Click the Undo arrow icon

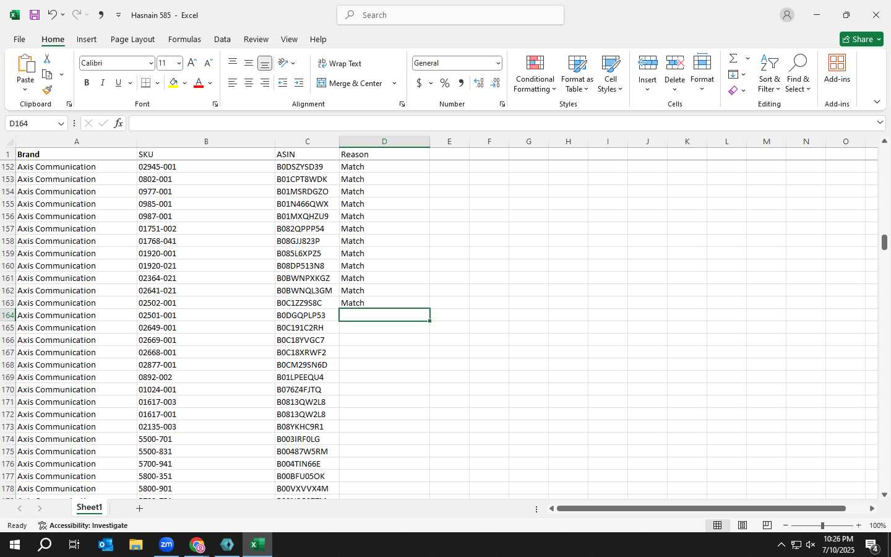53,15
